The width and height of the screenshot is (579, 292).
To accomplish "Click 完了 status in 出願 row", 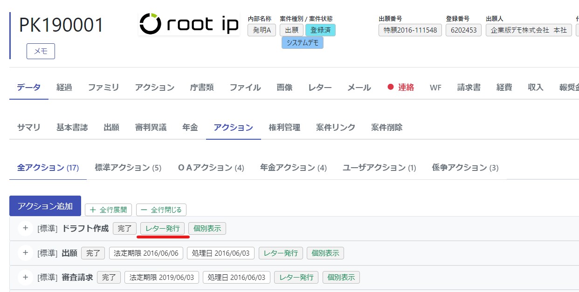I will click(x=93, y=253).
